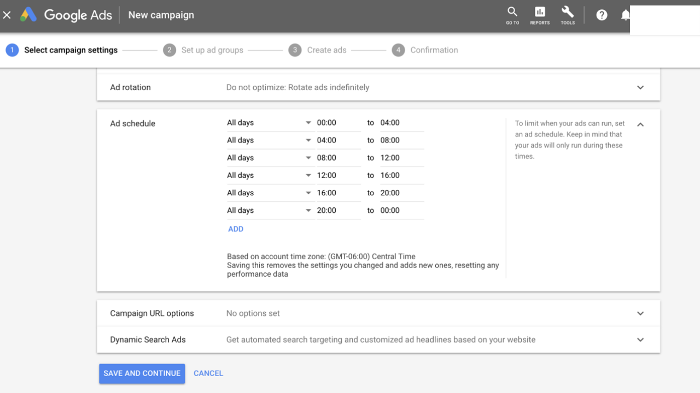Close the new campaign setup with the X icon
The height and width of the screenshot is (393, 700).
[x=7, y=15]
